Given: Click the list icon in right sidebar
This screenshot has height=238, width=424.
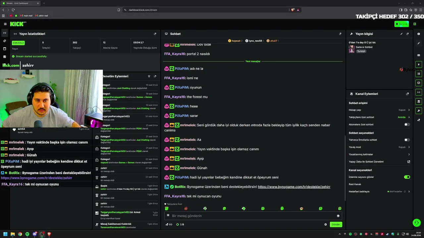Looking at the screenshot, I should pyautogui.click(x=419, y=74).
